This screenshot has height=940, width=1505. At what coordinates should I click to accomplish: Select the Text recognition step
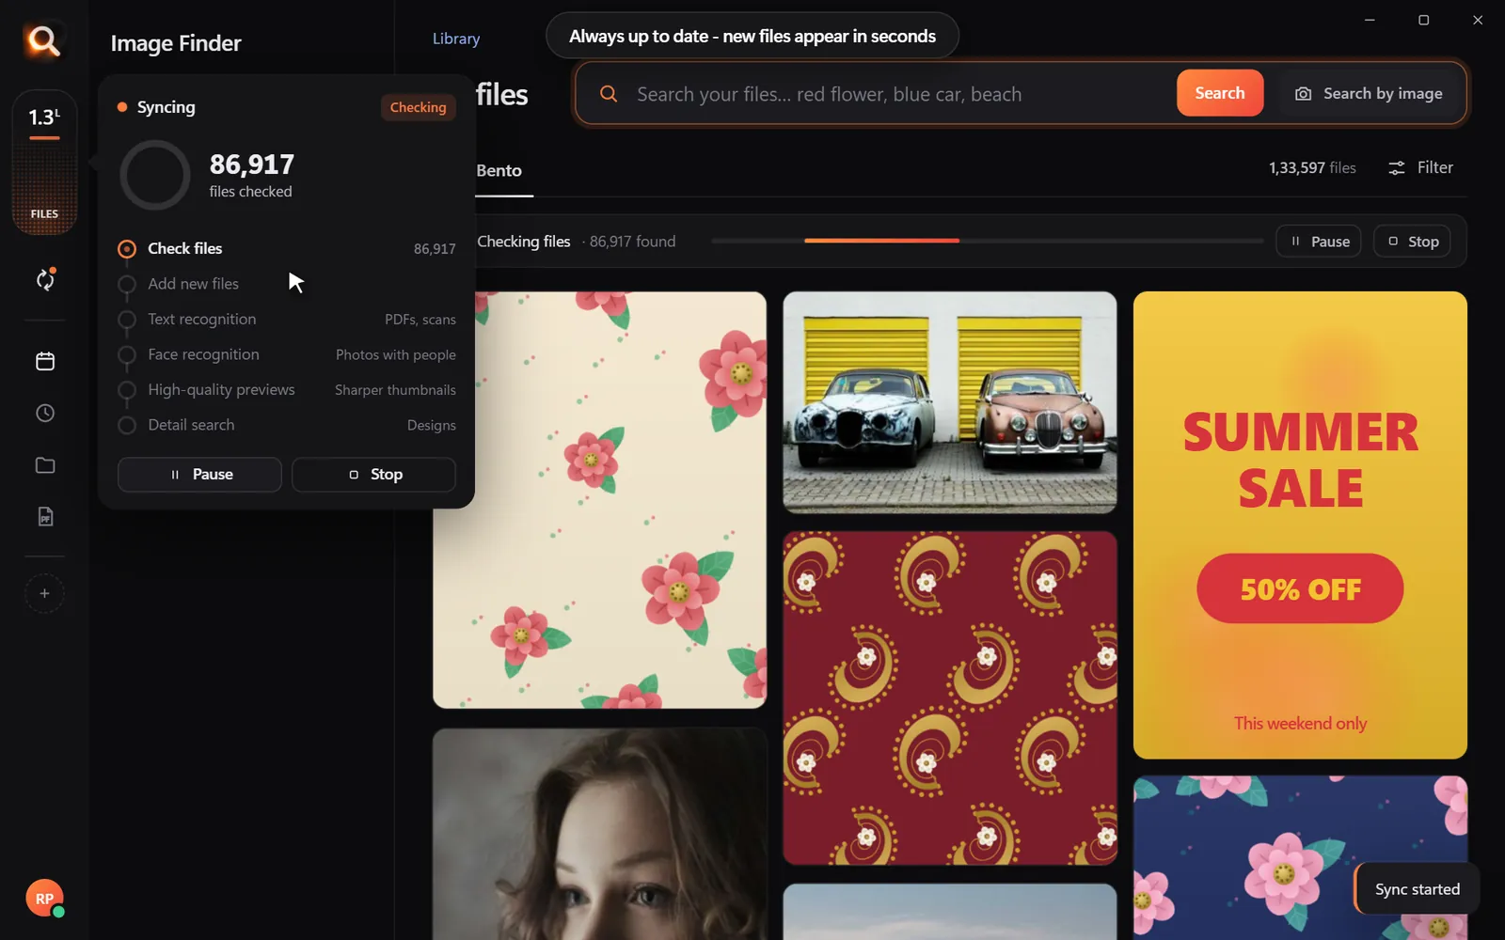pos(287,320)
